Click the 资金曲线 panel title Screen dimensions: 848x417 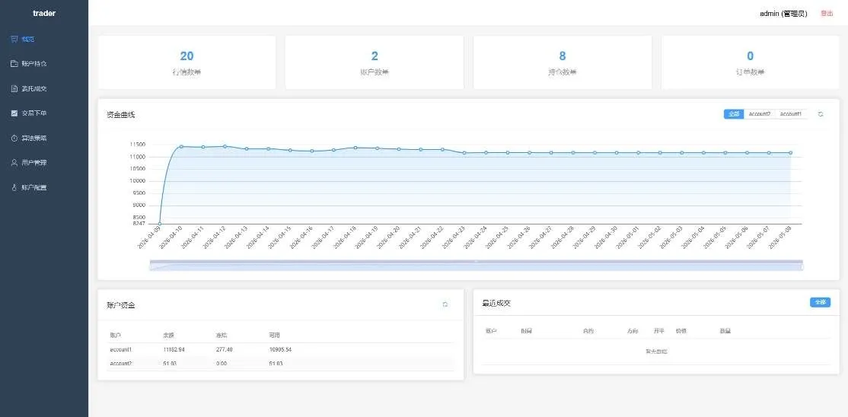click(120, 115)
